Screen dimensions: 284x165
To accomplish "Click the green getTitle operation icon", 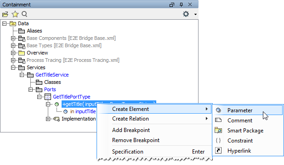I will [57, 104].
